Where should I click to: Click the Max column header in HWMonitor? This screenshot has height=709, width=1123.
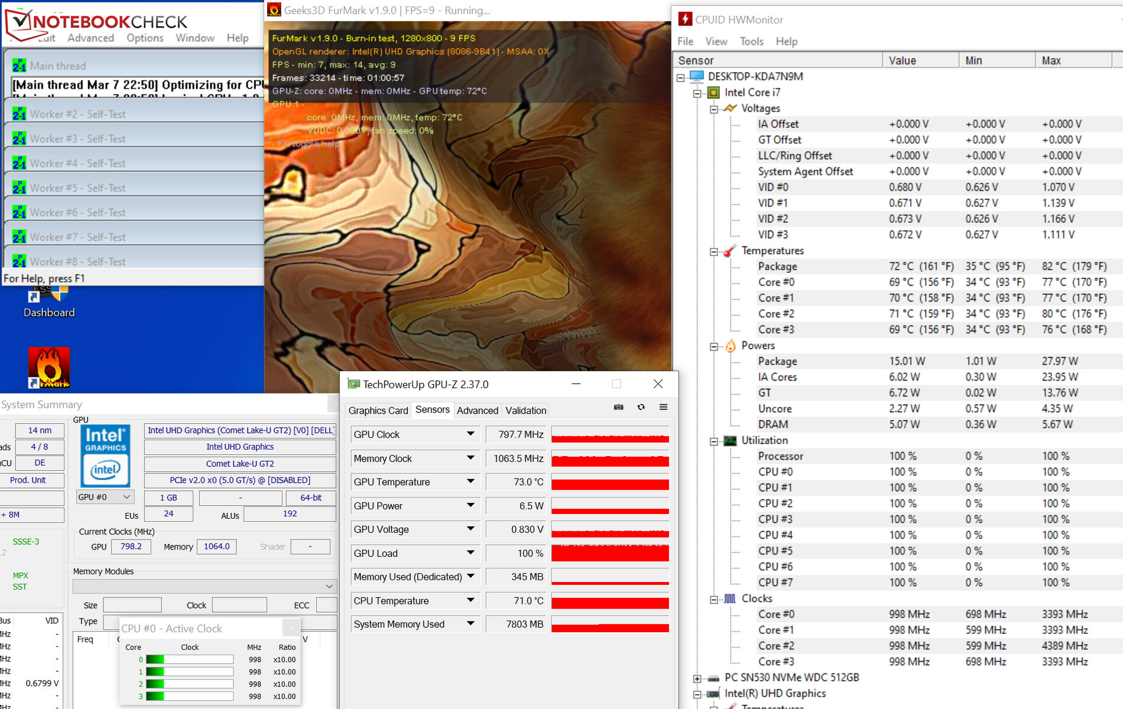point(1074,60)
